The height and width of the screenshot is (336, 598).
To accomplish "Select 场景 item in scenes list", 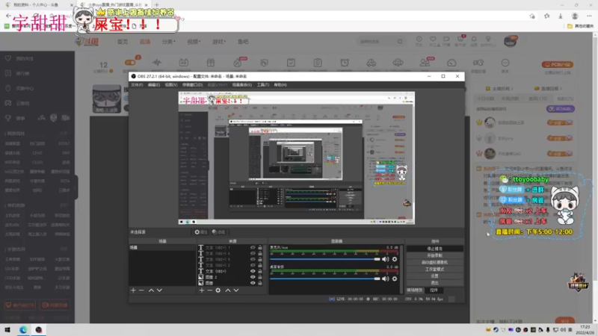I will pos(162,248).
